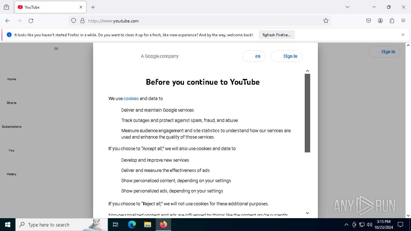The width and height of the screenshot is (411, 231).
Task: List all tabs dropdown arrow
Action: (347, 7)
